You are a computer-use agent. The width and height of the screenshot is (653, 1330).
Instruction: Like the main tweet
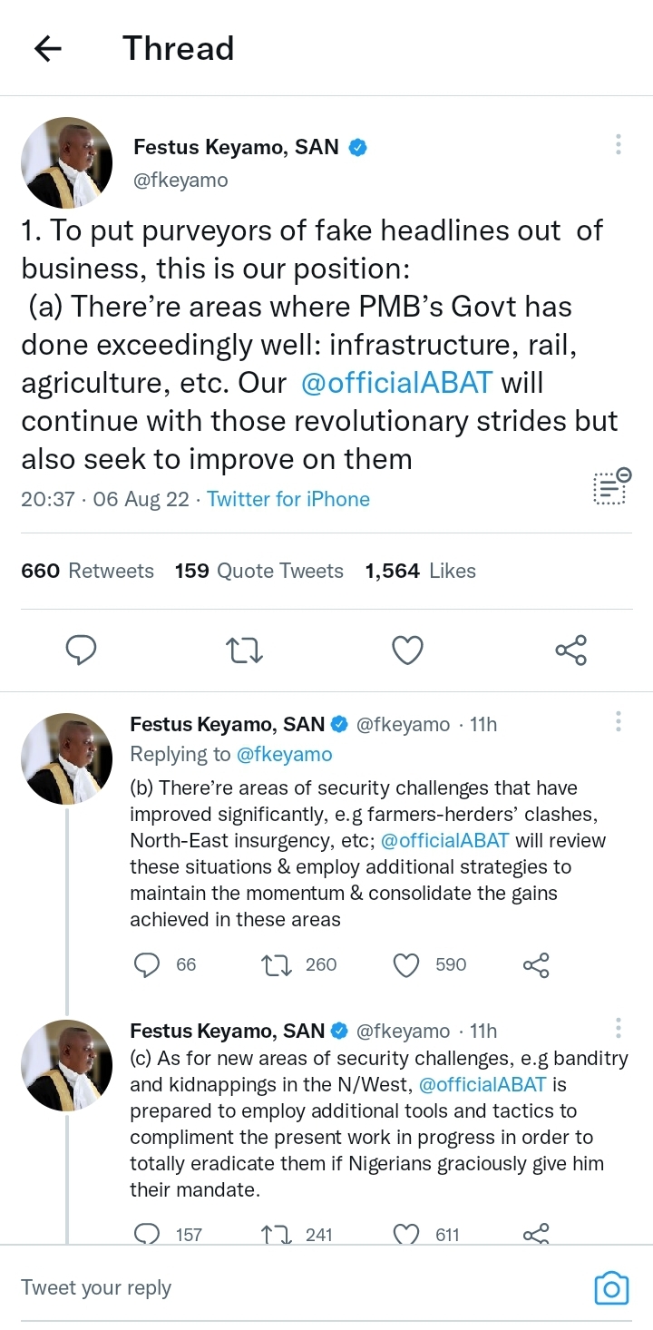[407, 650]
